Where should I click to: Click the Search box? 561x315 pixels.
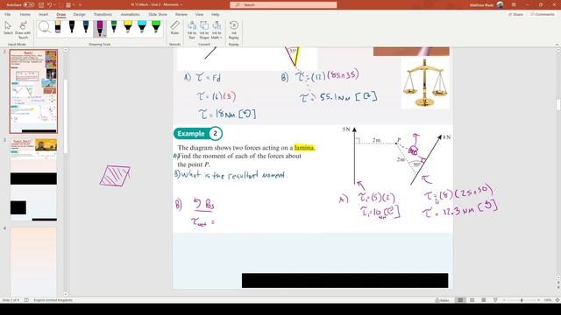[x=283, y=5]
